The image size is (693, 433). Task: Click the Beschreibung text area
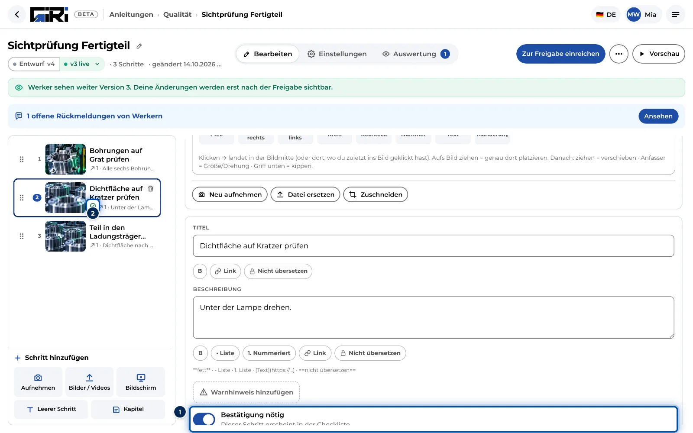(x=434, y=317)
